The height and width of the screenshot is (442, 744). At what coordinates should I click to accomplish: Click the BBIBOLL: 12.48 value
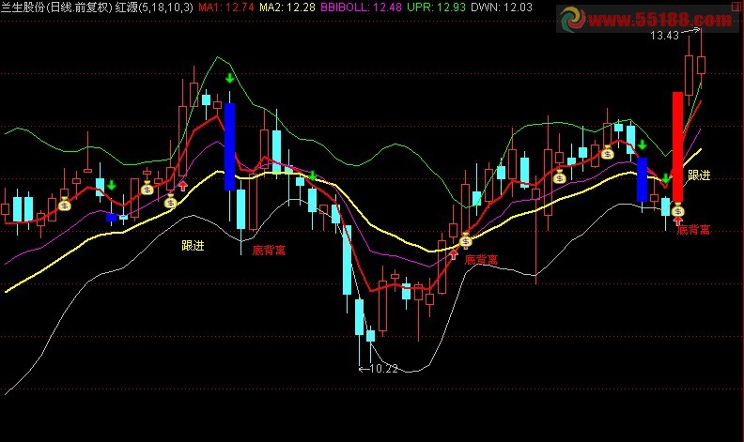click(x=361, y=8)
